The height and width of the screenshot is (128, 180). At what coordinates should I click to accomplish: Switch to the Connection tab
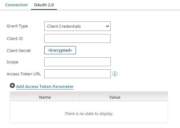(16, 5)
